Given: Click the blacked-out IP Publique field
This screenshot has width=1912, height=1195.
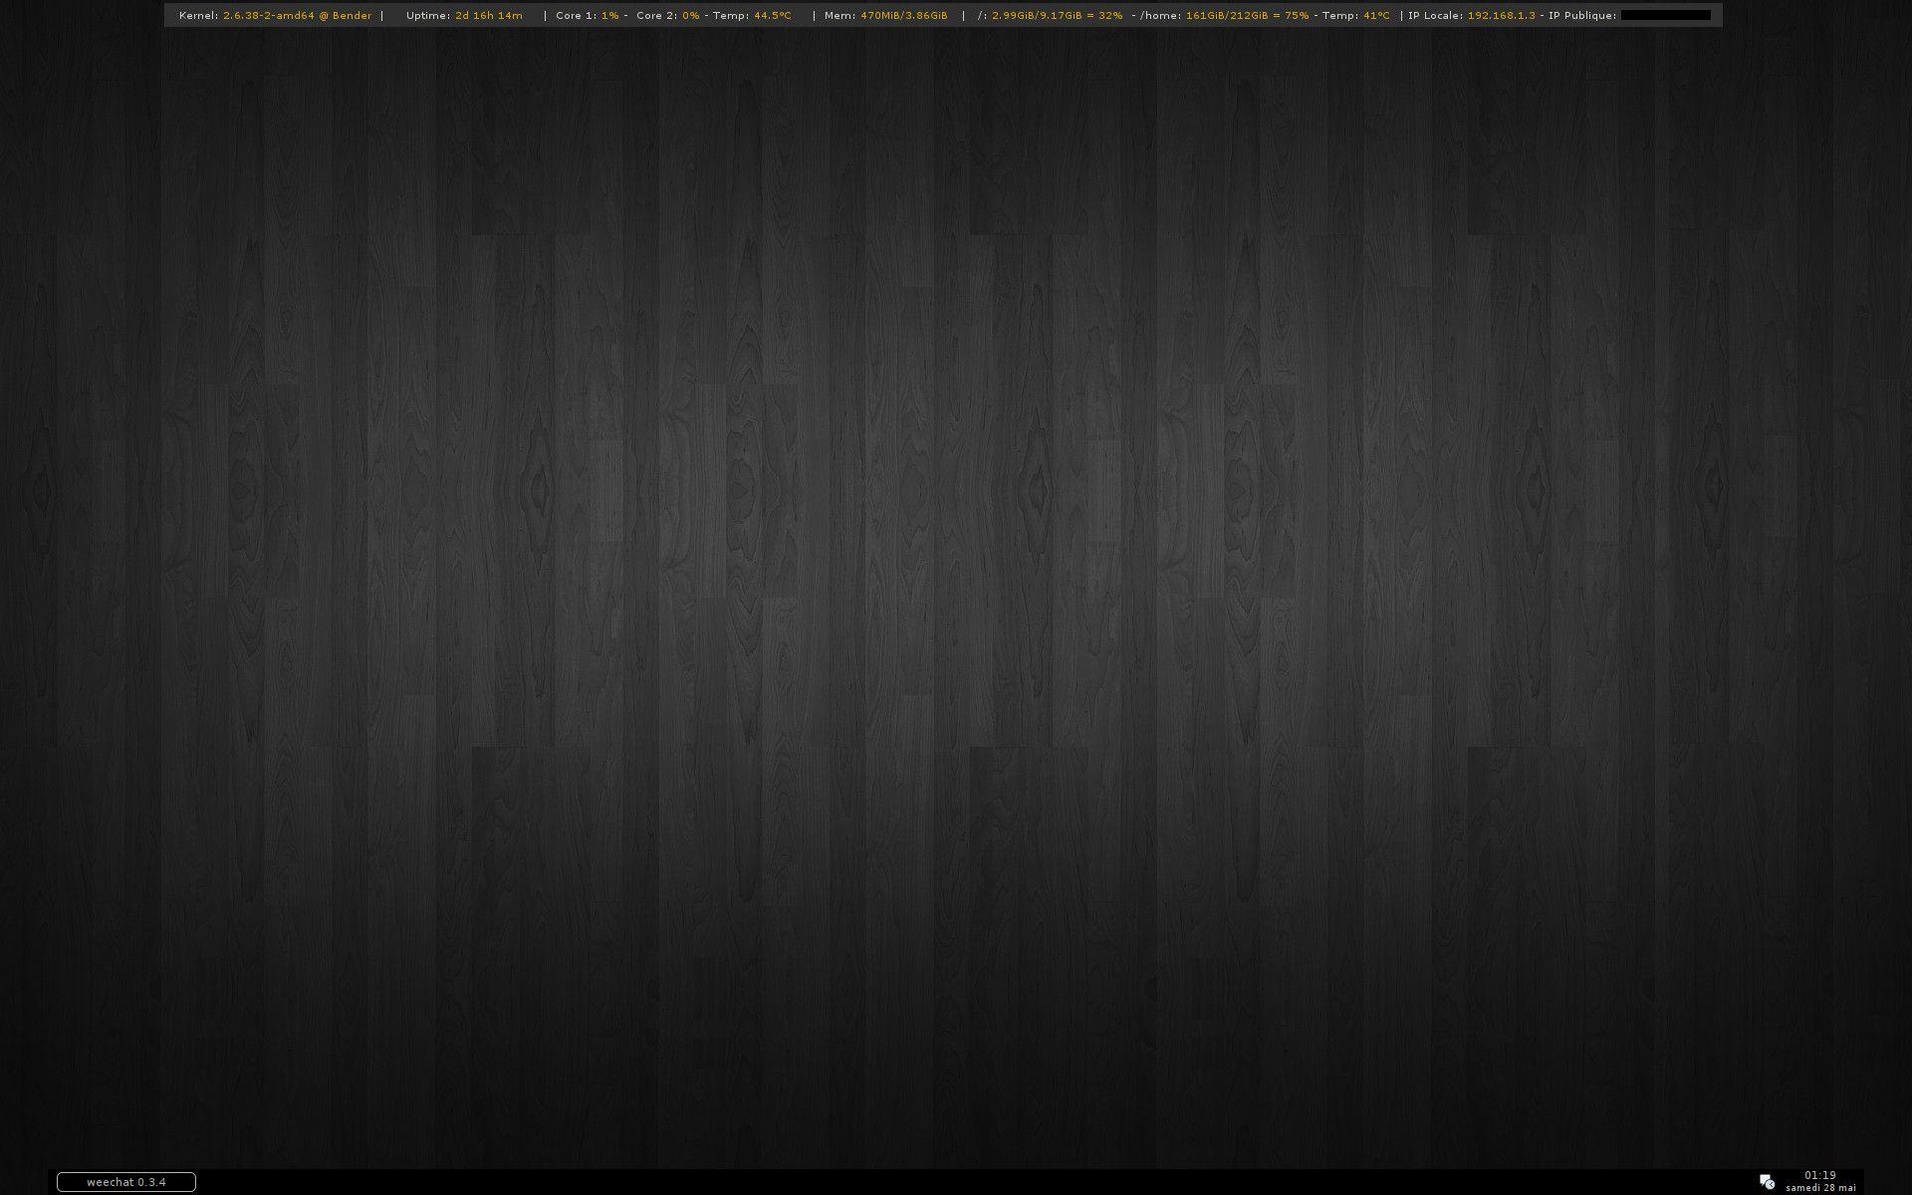Looking at the screenshot, I should (1665, 15).
